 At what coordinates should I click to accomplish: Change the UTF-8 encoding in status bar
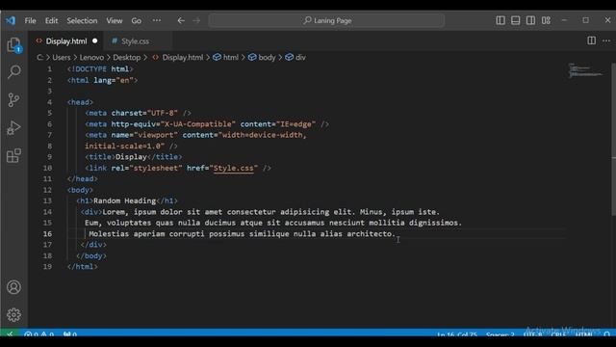532,334
